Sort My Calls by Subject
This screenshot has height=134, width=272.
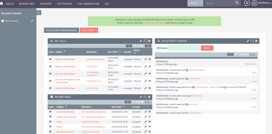65,51
